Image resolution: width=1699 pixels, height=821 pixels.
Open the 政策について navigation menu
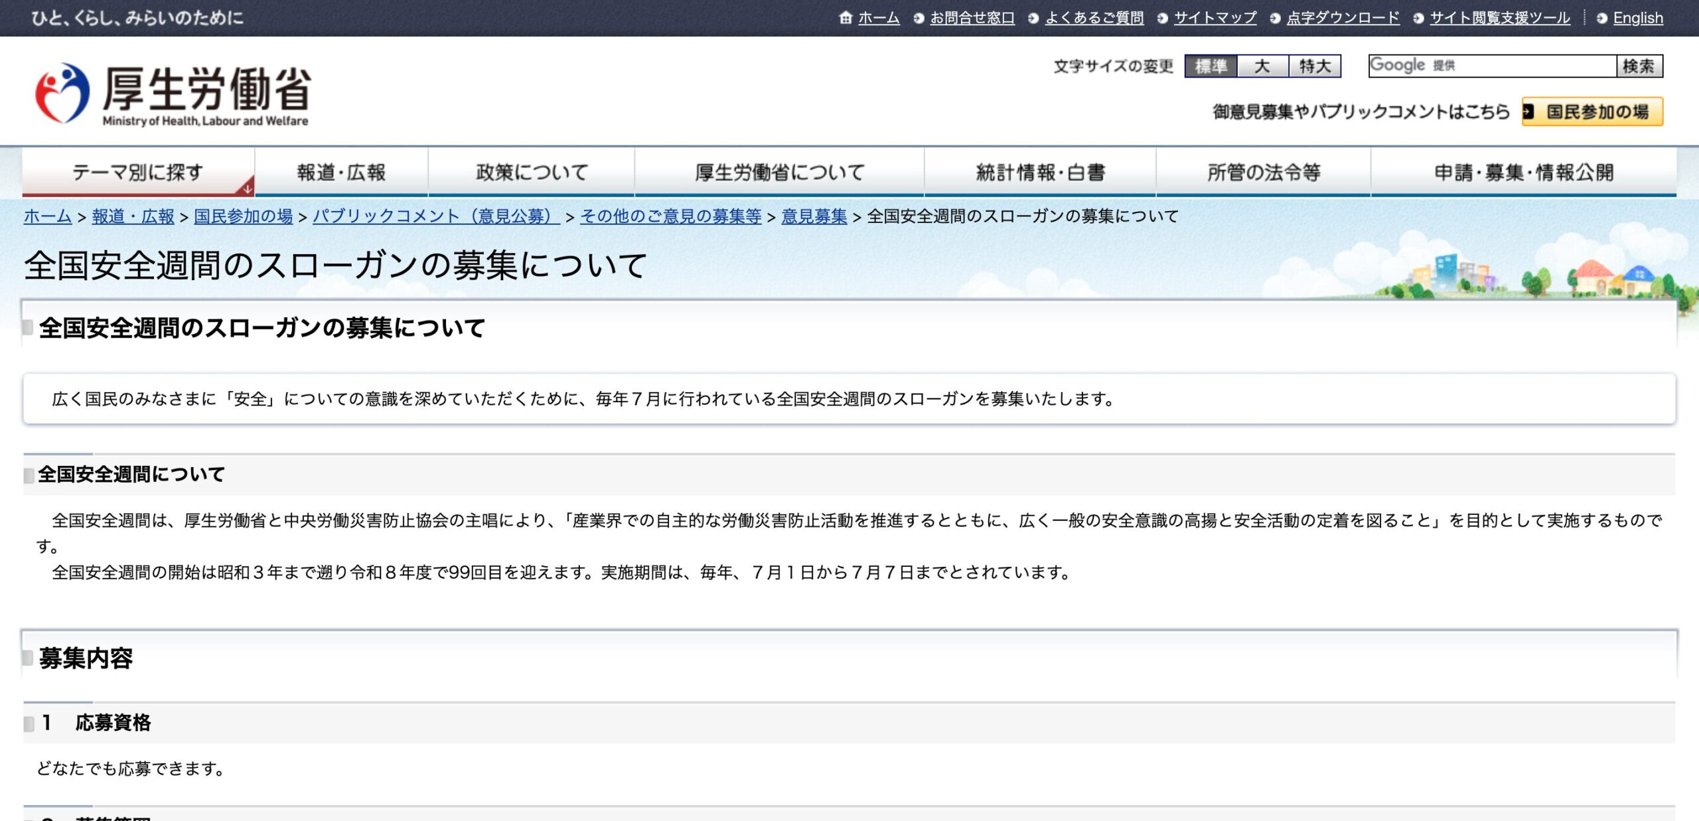532,173
